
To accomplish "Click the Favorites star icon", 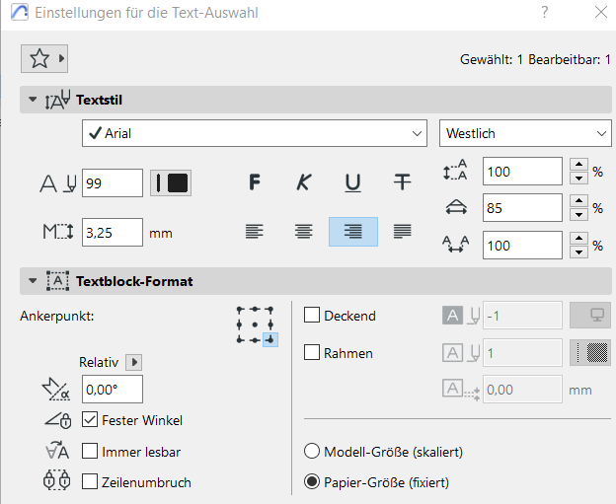I will coord(39,59).
